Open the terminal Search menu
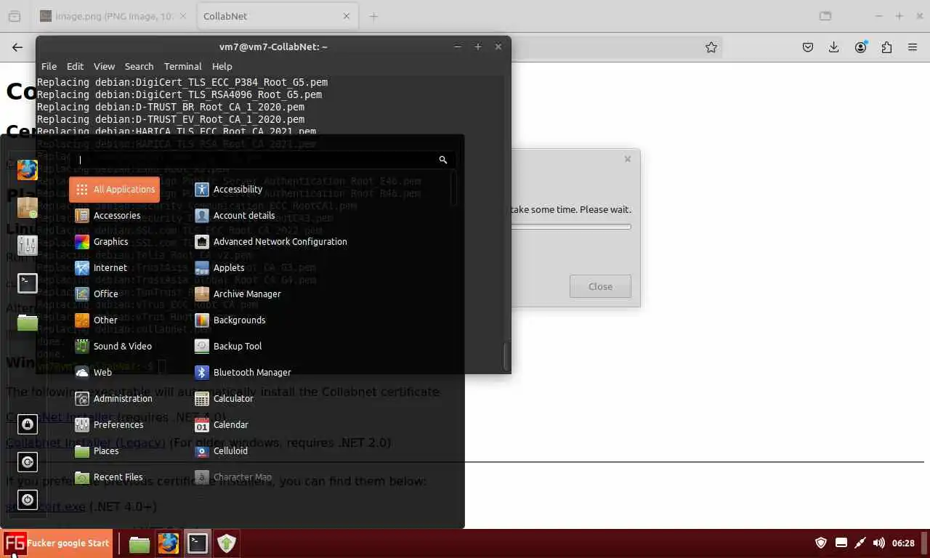The height and width of the screenshot is (558, 930). (x=139, y=66)
